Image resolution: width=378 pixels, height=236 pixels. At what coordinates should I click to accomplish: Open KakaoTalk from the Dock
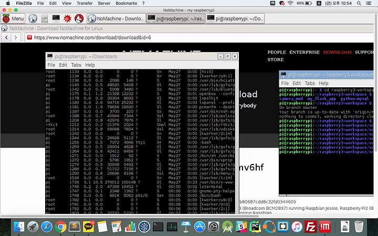[89, 227]
